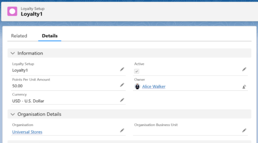This screenshot has width=258, height=143.
Task: Select the Details tab
Action: pos(50,36)
